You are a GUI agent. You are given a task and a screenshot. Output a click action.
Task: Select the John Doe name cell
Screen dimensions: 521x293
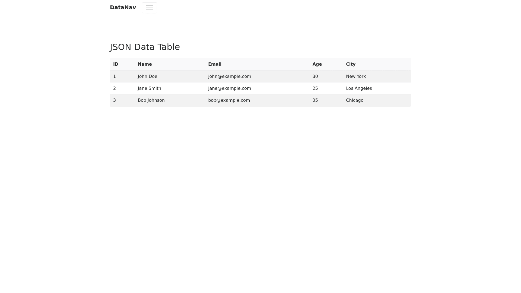coord(147,77)
